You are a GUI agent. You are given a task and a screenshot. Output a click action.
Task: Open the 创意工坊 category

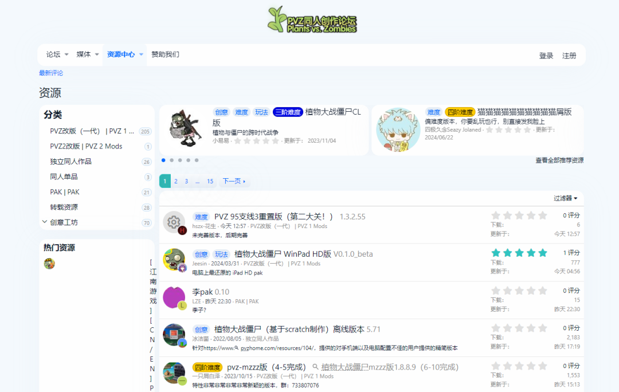point(64,222)
